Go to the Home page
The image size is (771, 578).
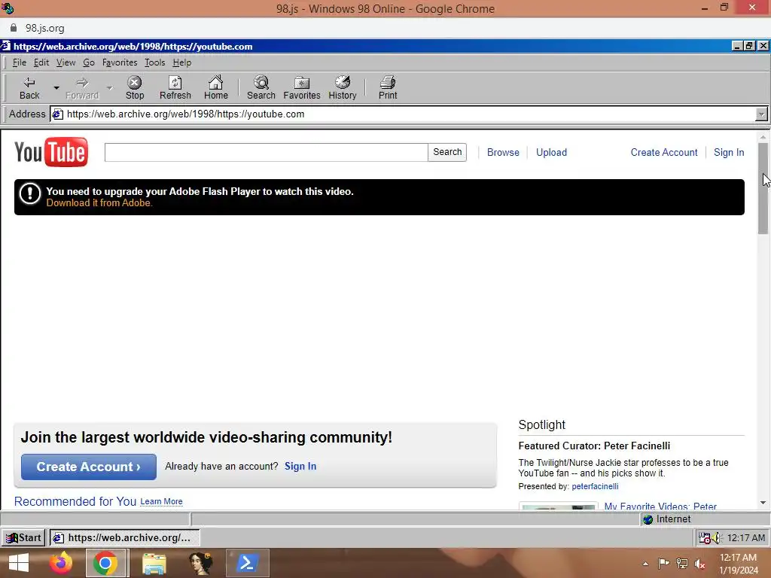click(216, 88)
